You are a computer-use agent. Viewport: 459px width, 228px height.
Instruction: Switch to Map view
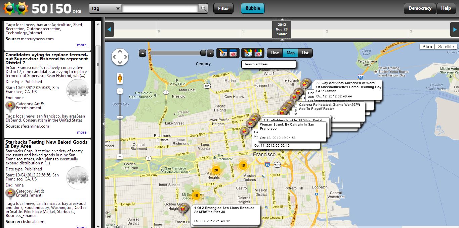point(290,53)
